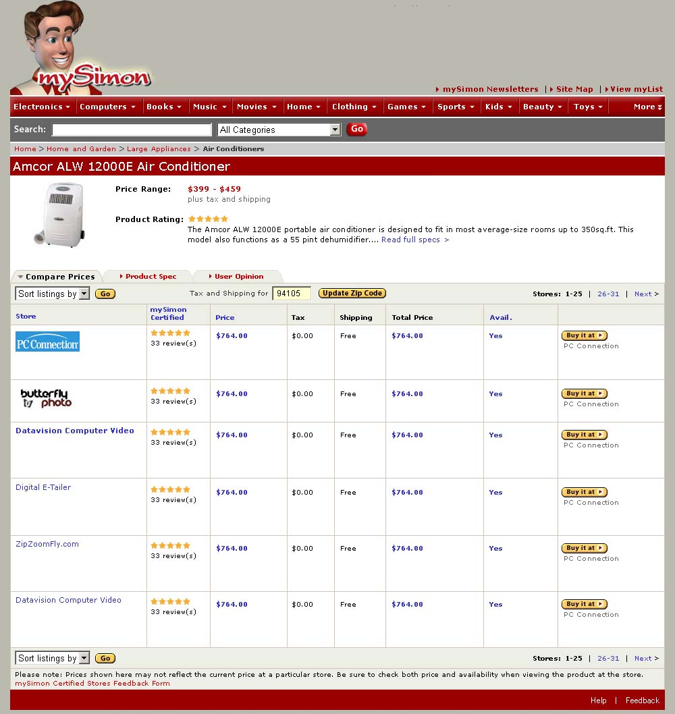The width and height of the screenshot is (675, 714).
Task: Click the bottom Next page link
Action: (x=646, y=658)
